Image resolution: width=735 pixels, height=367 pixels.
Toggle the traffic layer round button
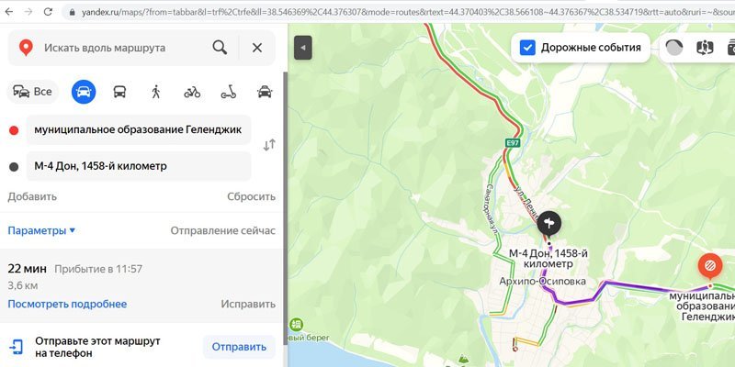point(674,48)
